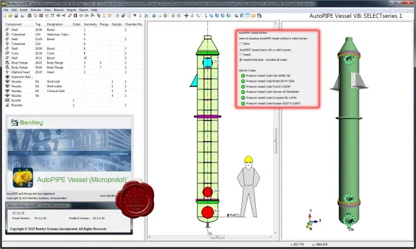Click green indicator for ASME VIII code
Viewport: 416px width, 249px height.
(x=243, y=75)
